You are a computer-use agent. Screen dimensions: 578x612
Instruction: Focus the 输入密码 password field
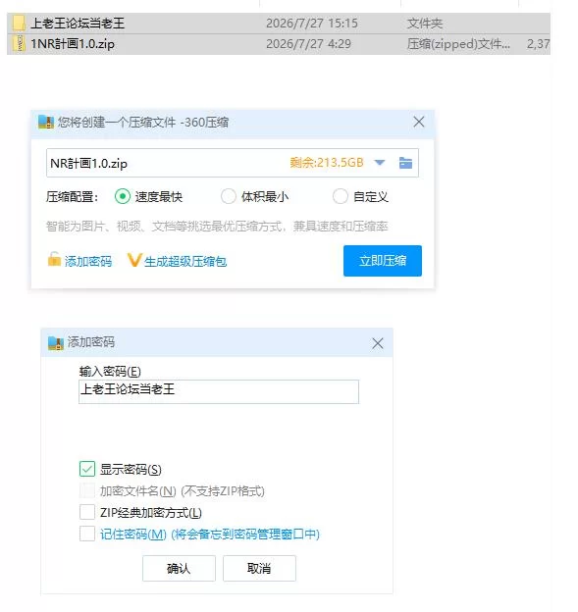(219, 391)
